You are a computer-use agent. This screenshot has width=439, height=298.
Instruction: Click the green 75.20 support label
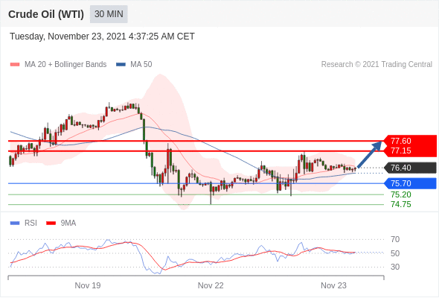click(x=401, y=194)
